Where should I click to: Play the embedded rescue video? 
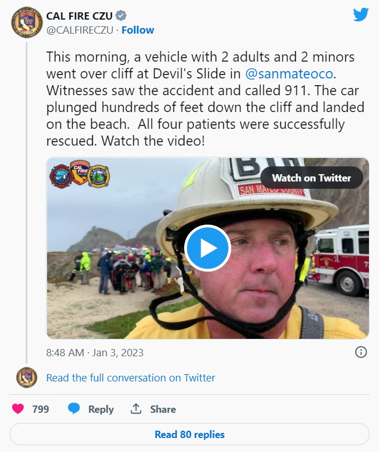207,248
